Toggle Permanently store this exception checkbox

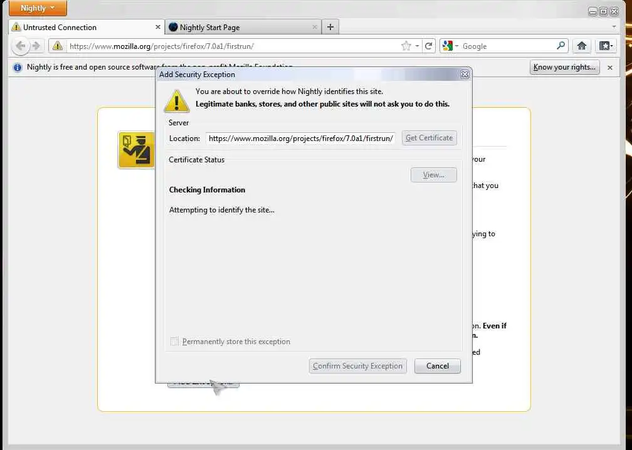pyautogui.click(x=174, y=342)
